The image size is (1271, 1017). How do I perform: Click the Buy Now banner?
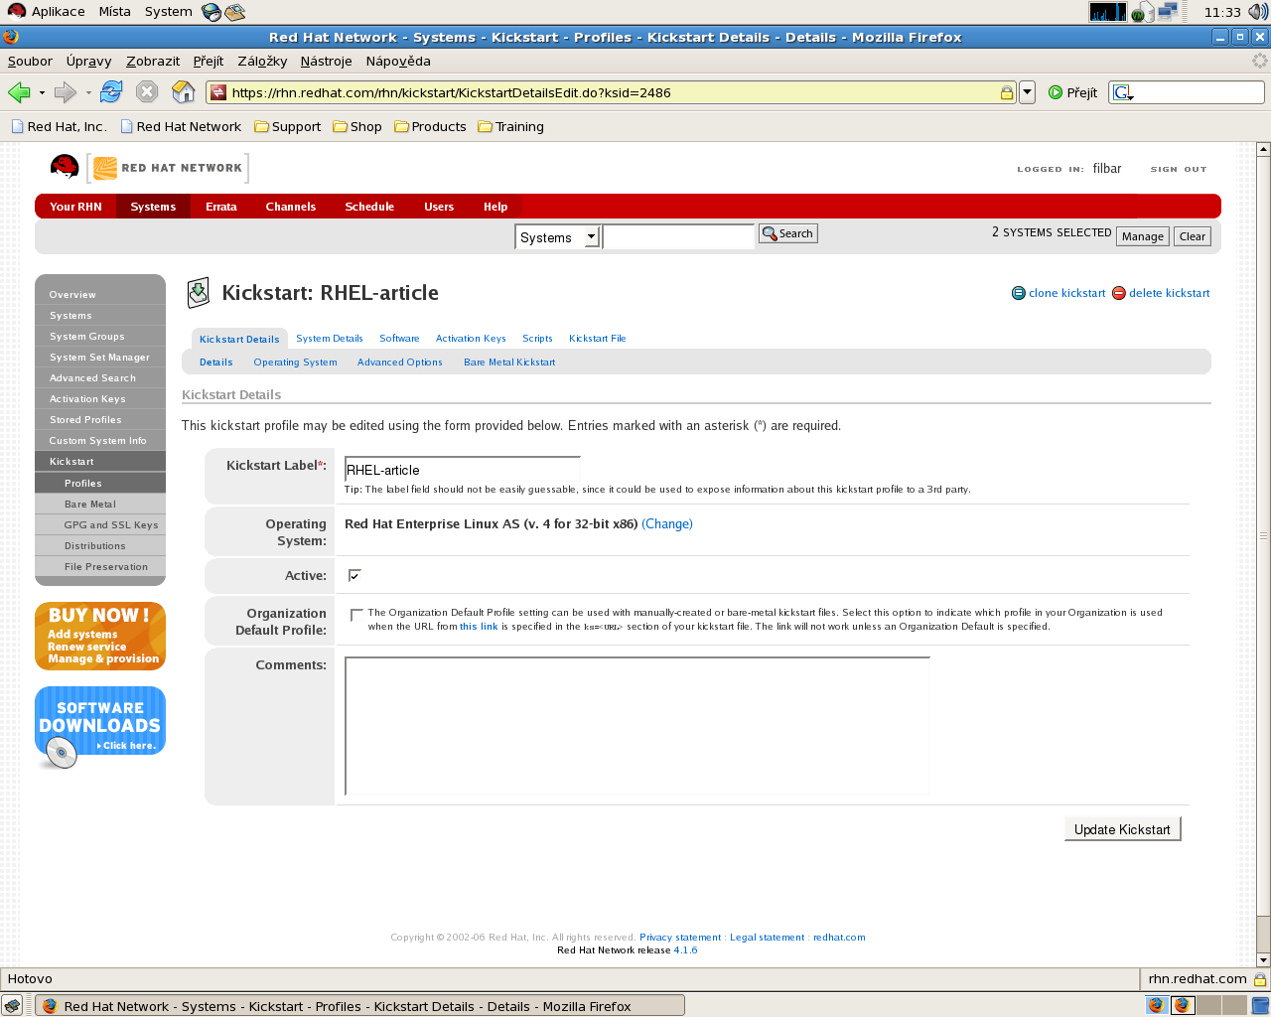pyautogui.click(x=100, y=636)
